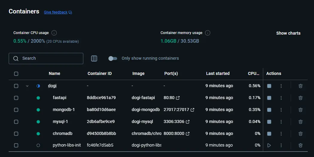Stop the dogi compose stack

269,86
